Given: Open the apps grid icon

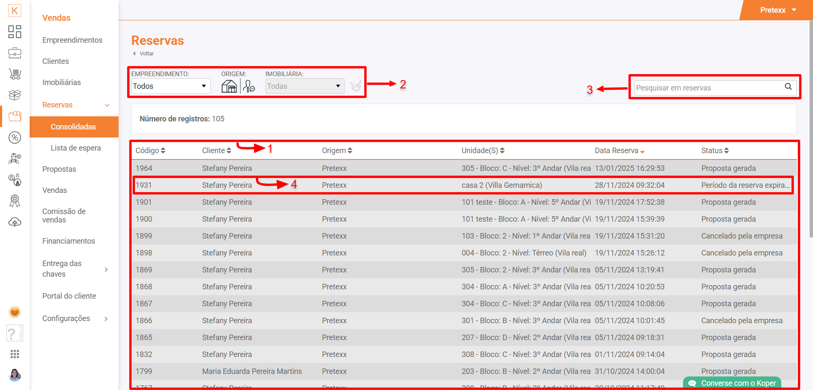Looking at the screenshot, I should point(15,354).
